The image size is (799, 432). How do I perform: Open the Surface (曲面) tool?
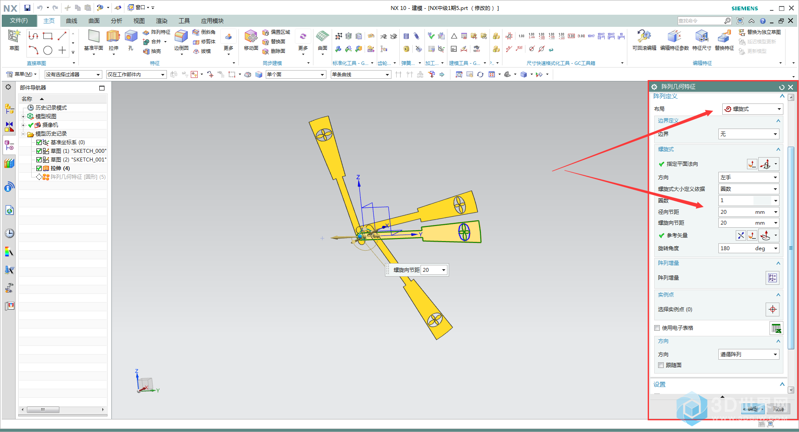323,40
